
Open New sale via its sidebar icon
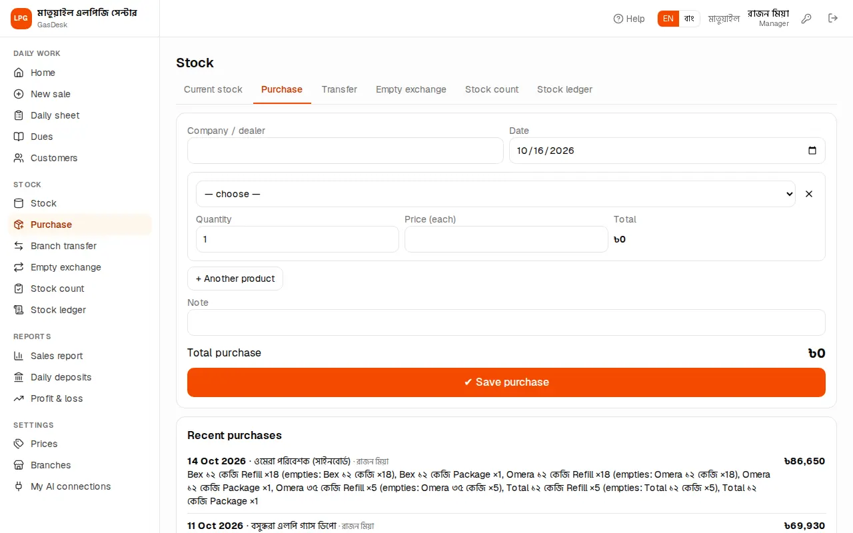coord(19,94)
